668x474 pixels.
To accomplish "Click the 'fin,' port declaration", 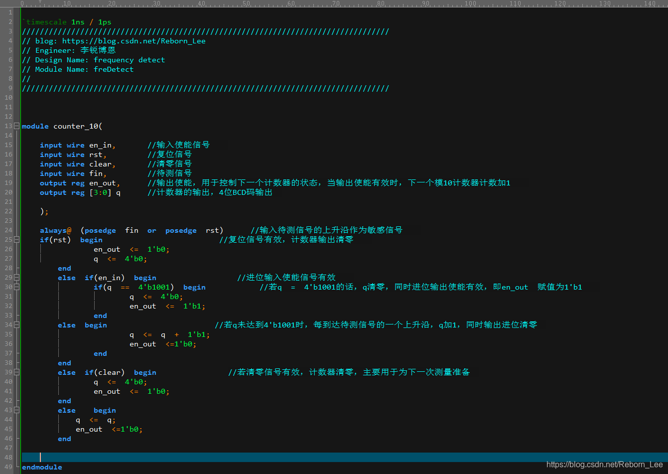I will click(98, 173).
